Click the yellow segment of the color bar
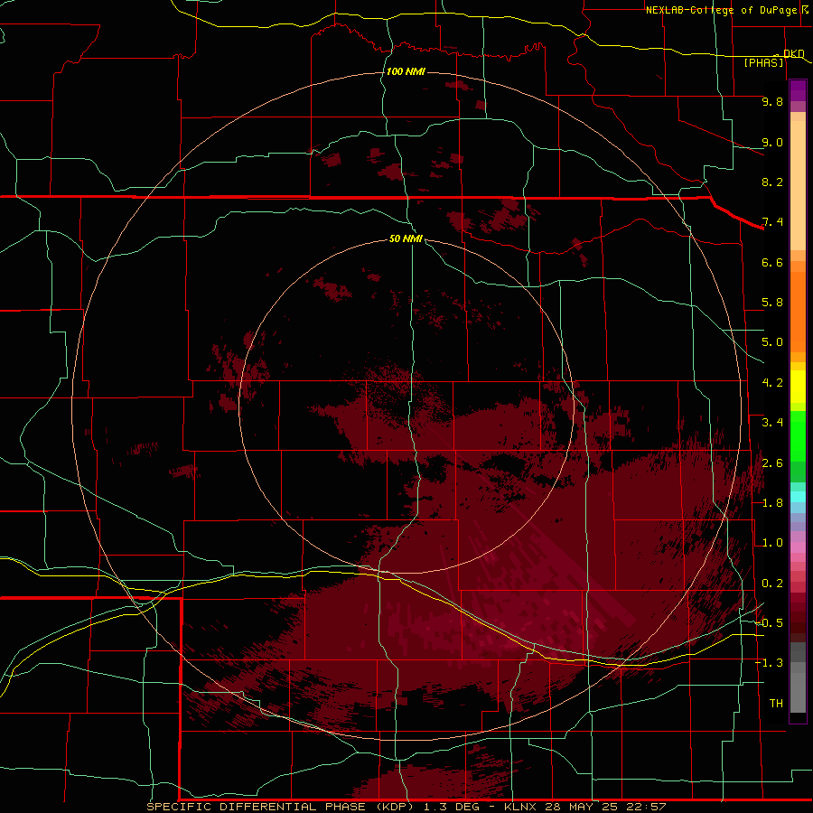Image resolution: width=813 pixels, height=813 pixels. [x=798, y=387]
